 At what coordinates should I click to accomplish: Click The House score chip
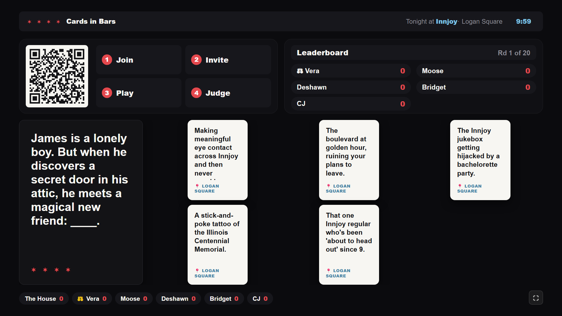(44, 299)
